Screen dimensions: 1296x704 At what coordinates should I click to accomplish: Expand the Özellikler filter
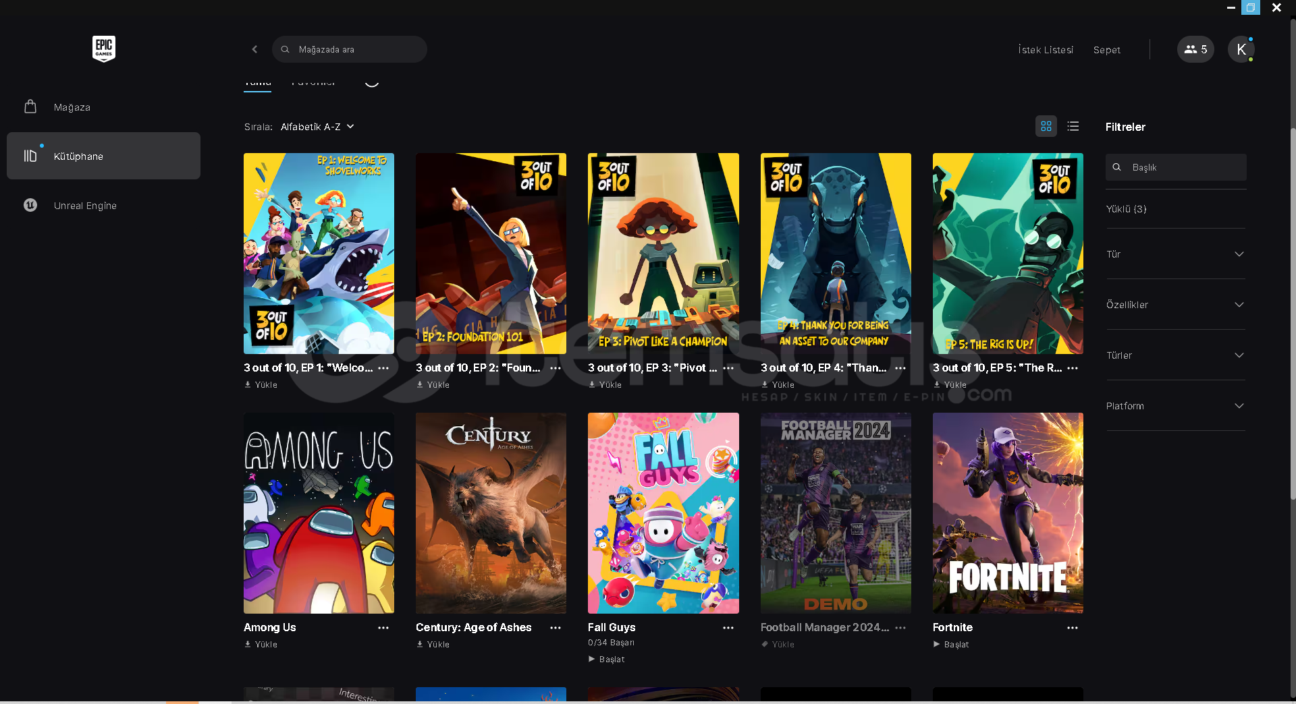(x=1175, y=305)
